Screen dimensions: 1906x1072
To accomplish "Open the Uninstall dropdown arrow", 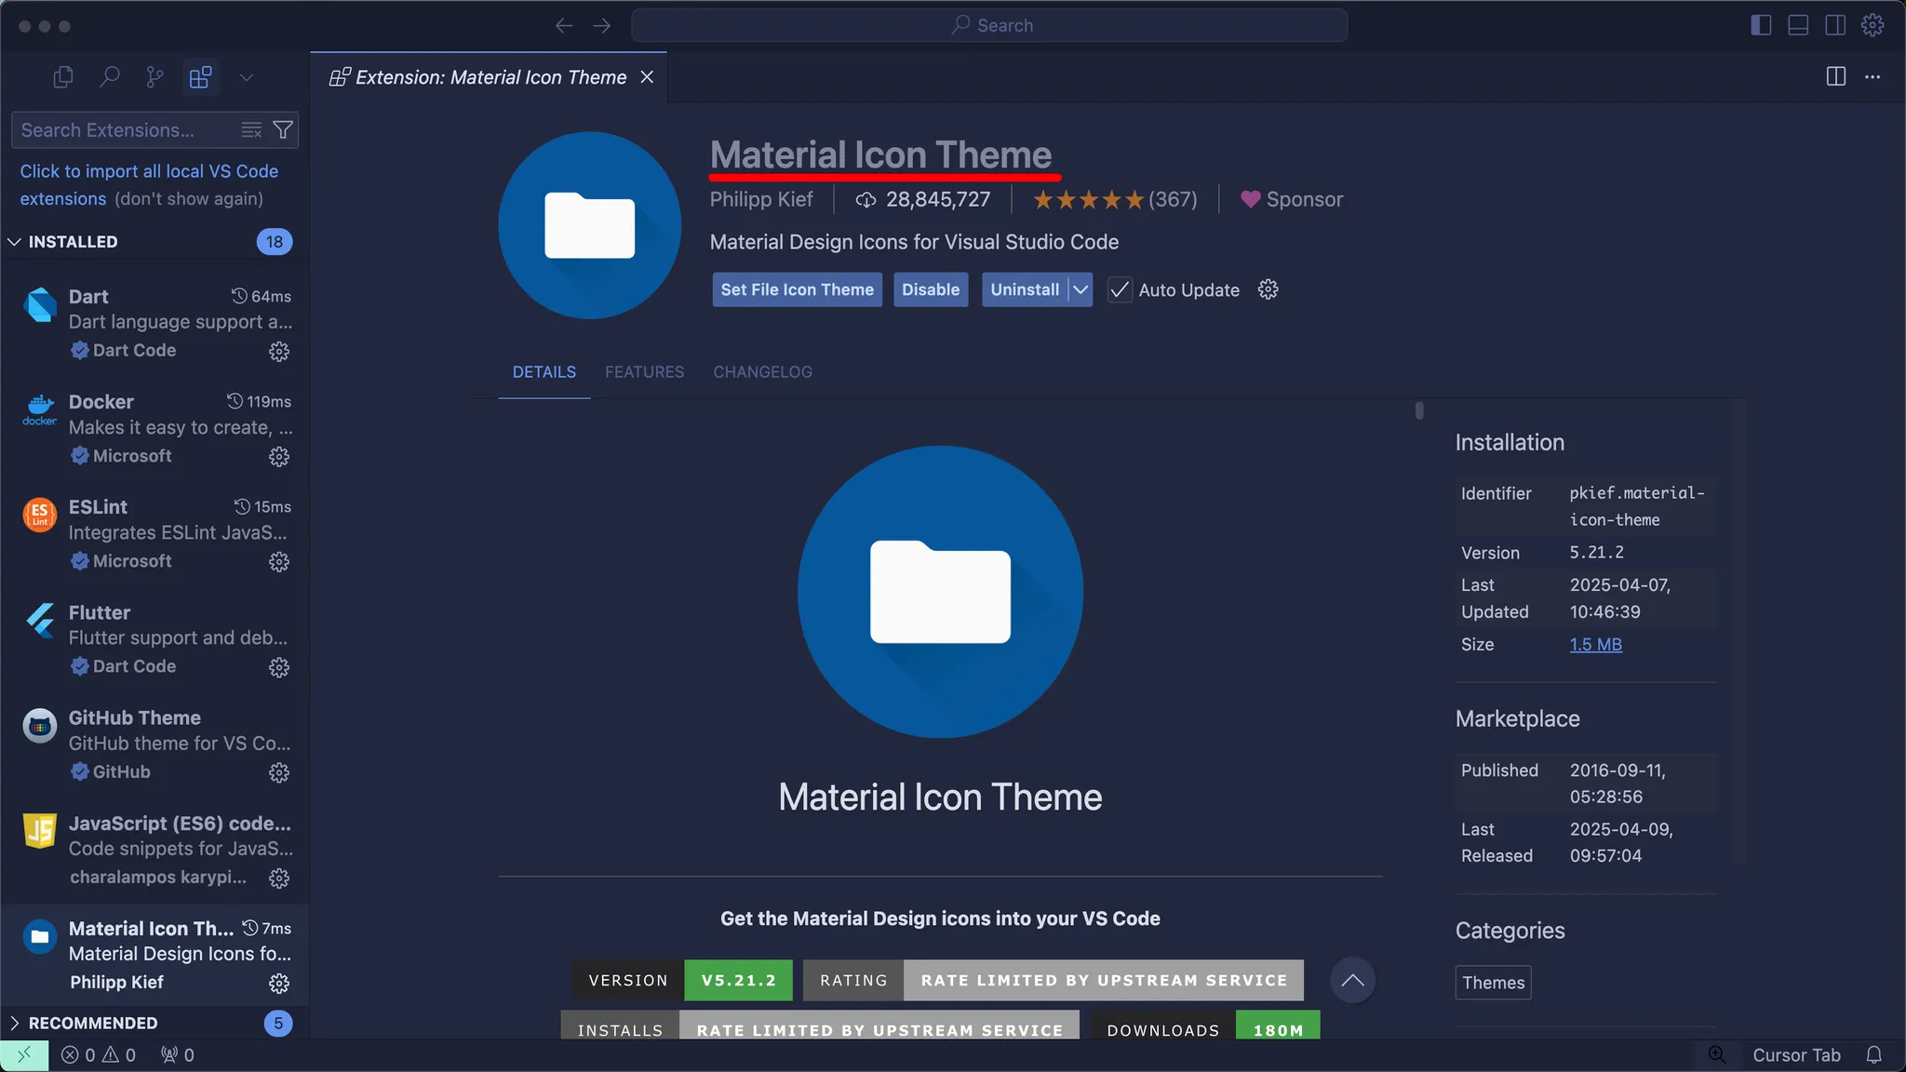I will [x=1081, y=290].
